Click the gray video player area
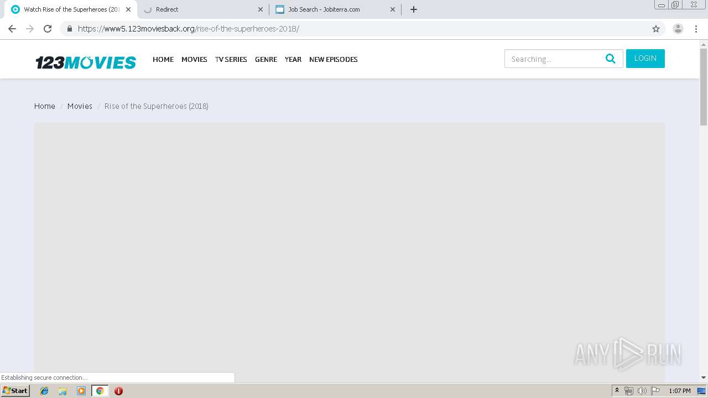The width and height of the screenshot is (708, 398). coord(350,252)
